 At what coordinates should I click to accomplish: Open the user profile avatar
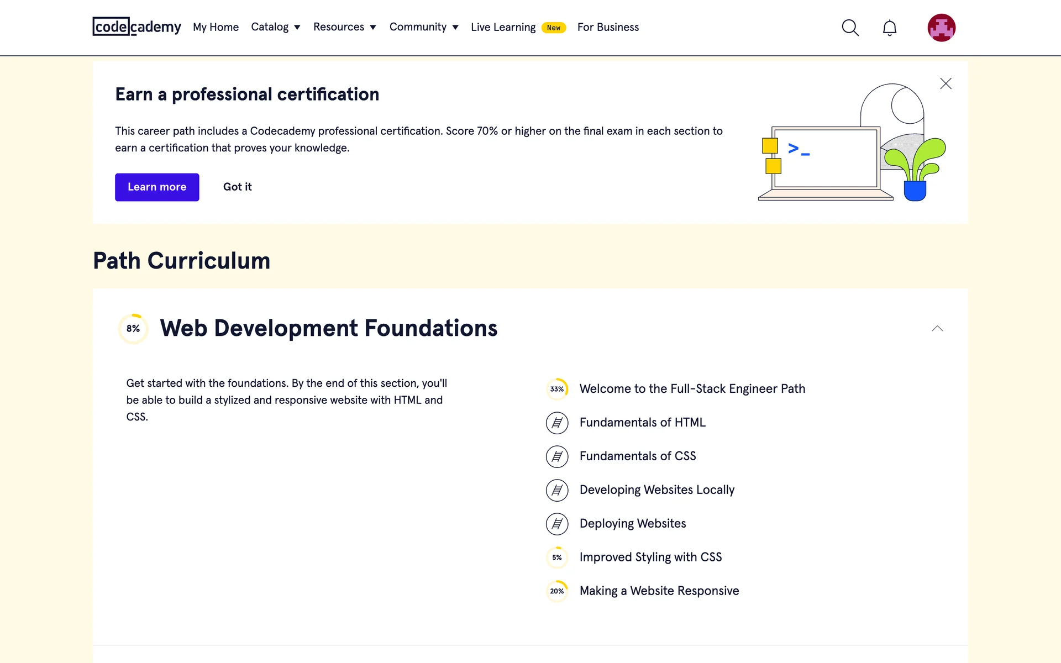click(x=941, y=28)
